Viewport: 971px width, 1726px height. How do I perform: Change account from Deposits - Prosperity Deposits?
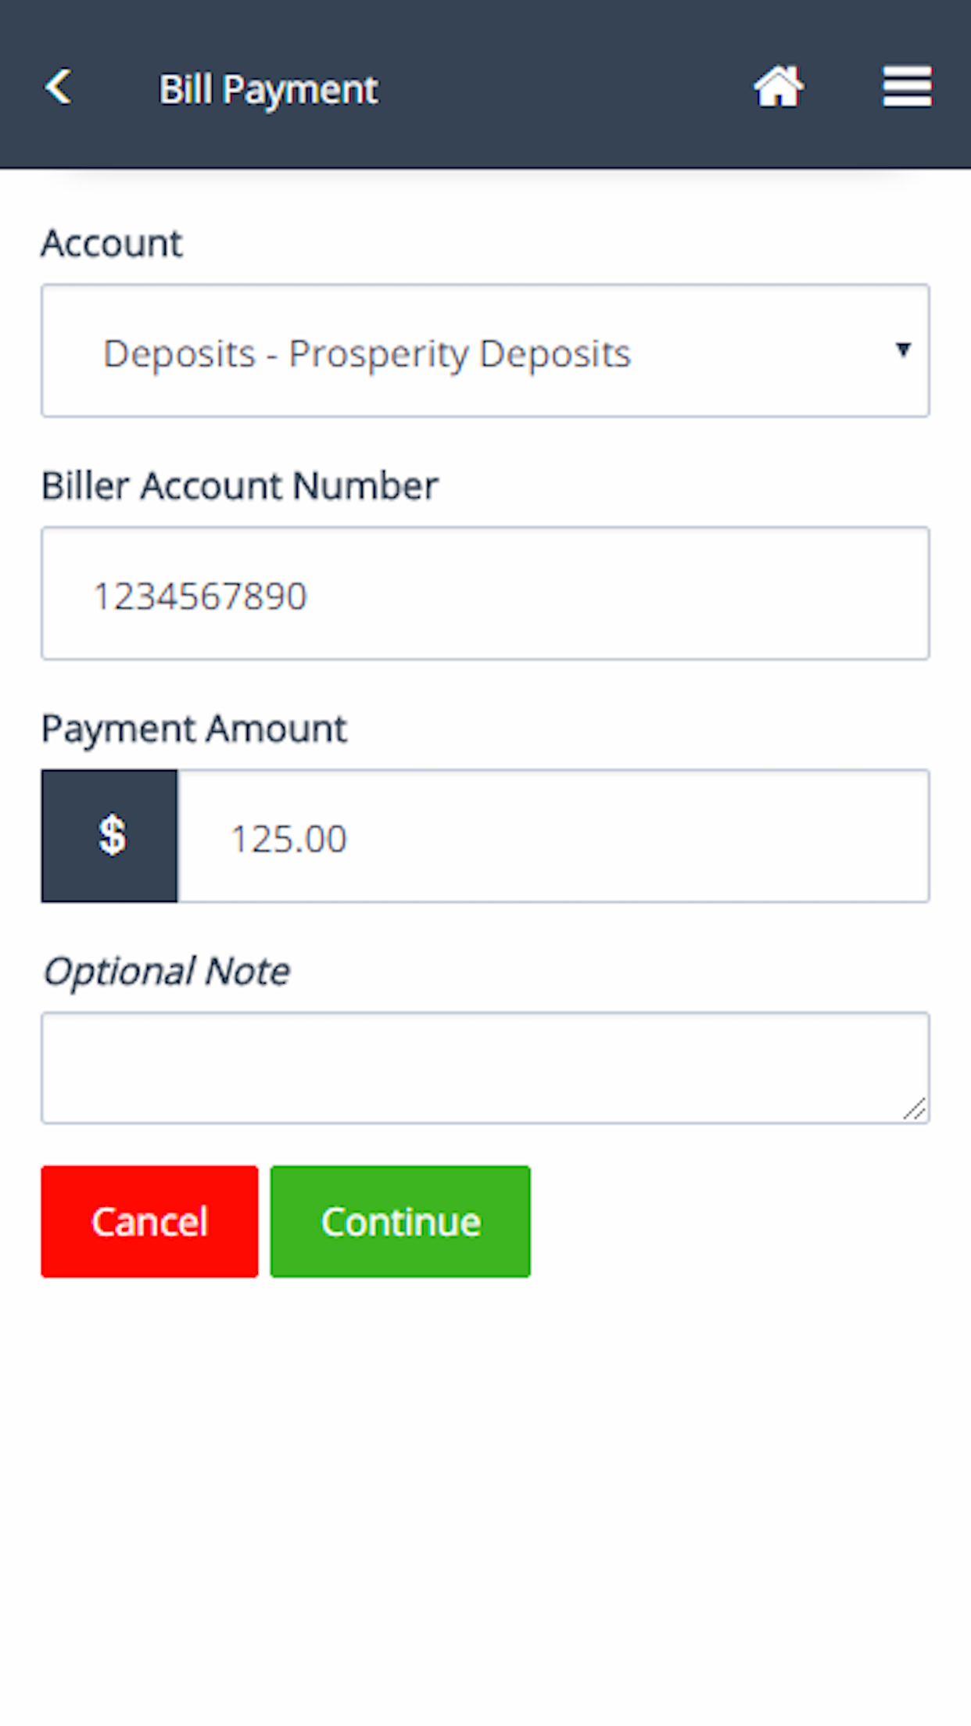(x=485, y=351)
